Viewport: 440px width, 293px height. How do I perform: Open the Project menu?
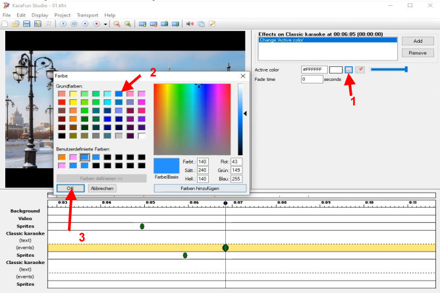(x=63, y=14)
